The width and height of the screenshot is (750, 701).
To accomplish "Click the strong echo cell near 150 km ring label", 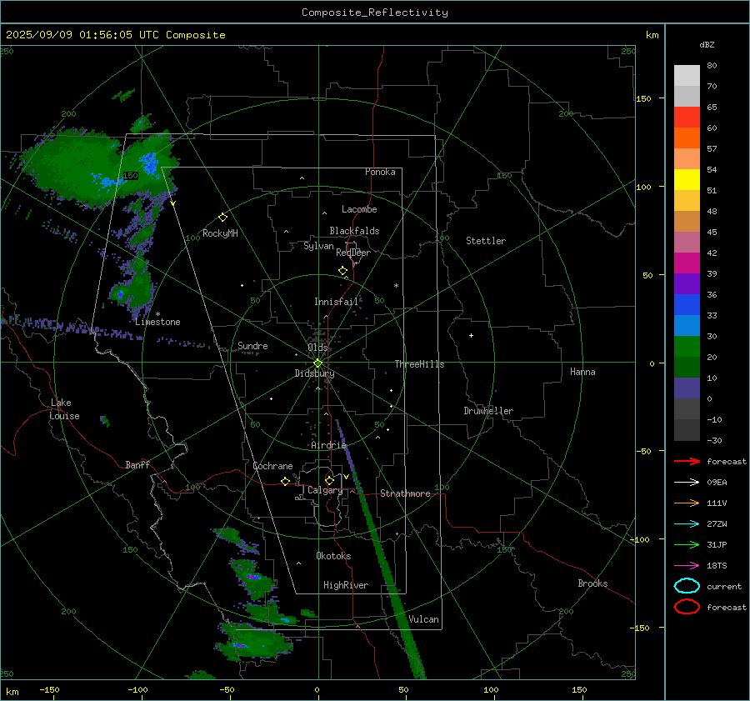I will pos(150,163).
